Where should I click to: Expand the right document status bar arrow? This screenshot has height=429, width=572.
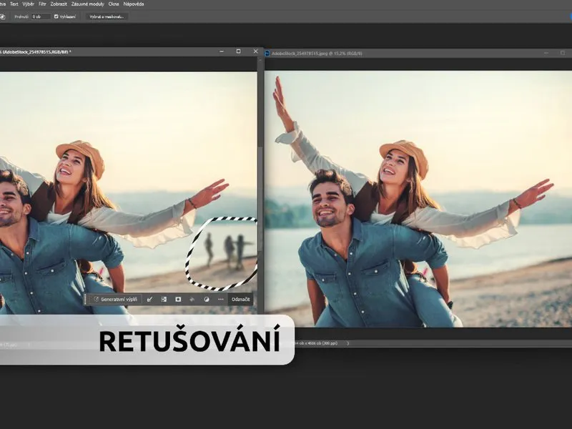click(347, 343)
